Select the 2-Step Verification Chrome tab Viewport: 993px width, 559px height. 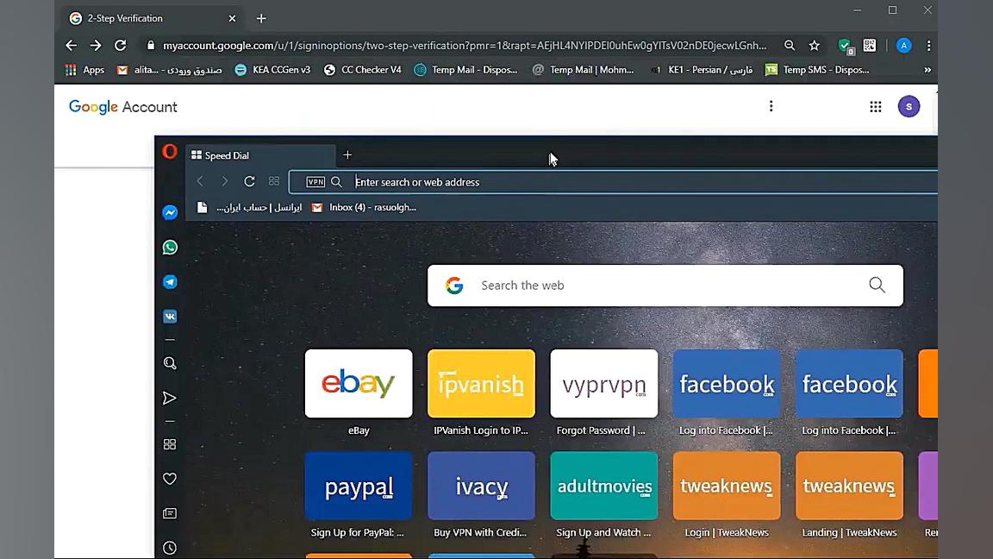coord(152,18)
